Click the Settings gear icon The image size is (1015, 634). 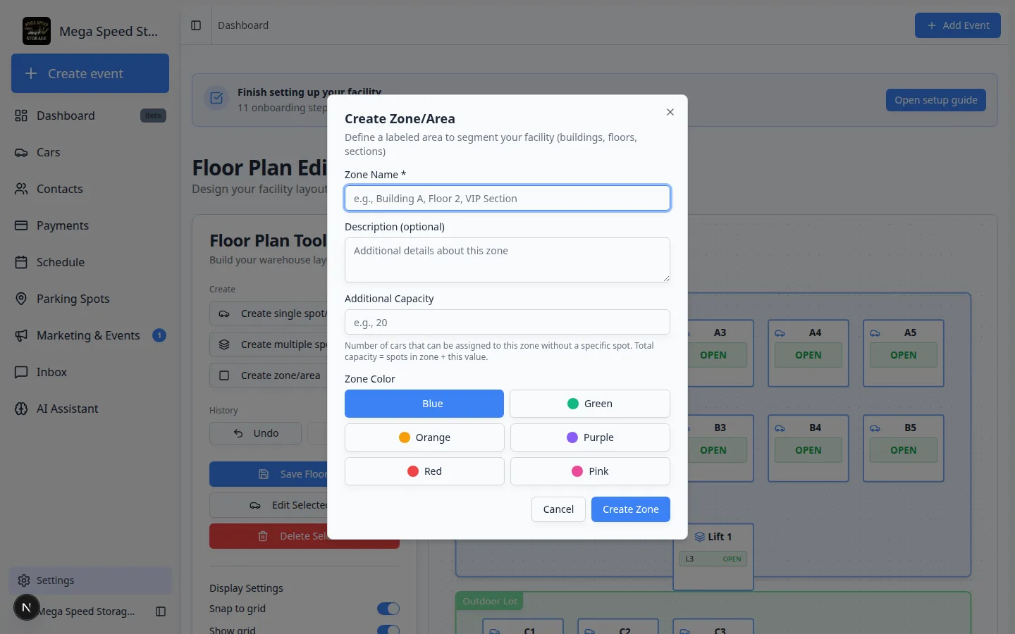[x=24, y=580]
